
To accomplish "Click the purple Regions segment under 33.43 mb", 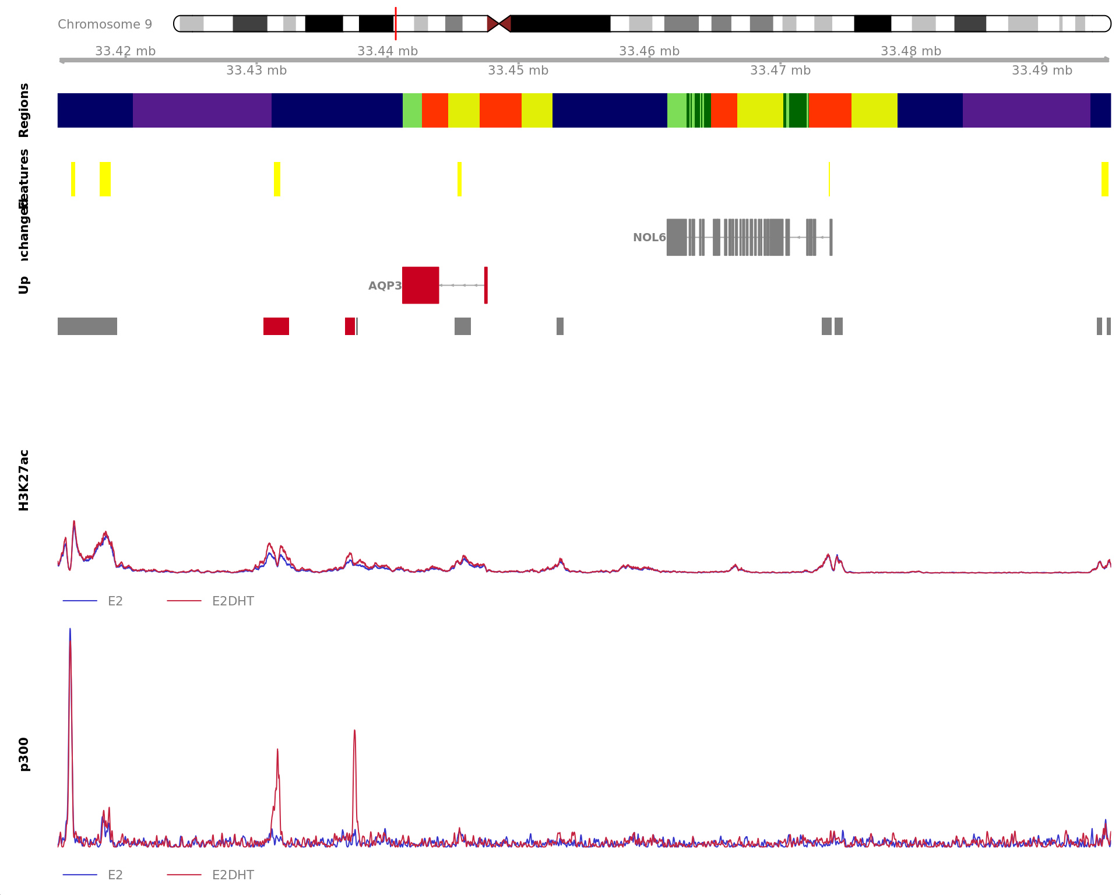I will [202, 110].
